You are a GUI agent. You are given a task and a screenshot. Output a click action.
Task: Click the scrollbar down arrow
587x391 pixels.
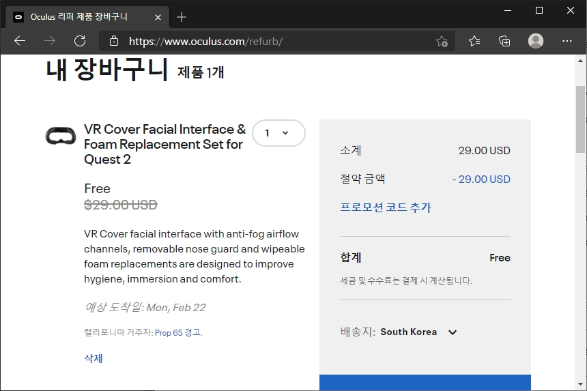pos(580,384)
